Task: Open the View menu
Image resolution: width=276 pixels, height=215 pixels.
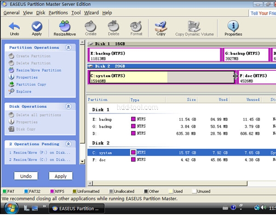Action: (x=28, y=13)
